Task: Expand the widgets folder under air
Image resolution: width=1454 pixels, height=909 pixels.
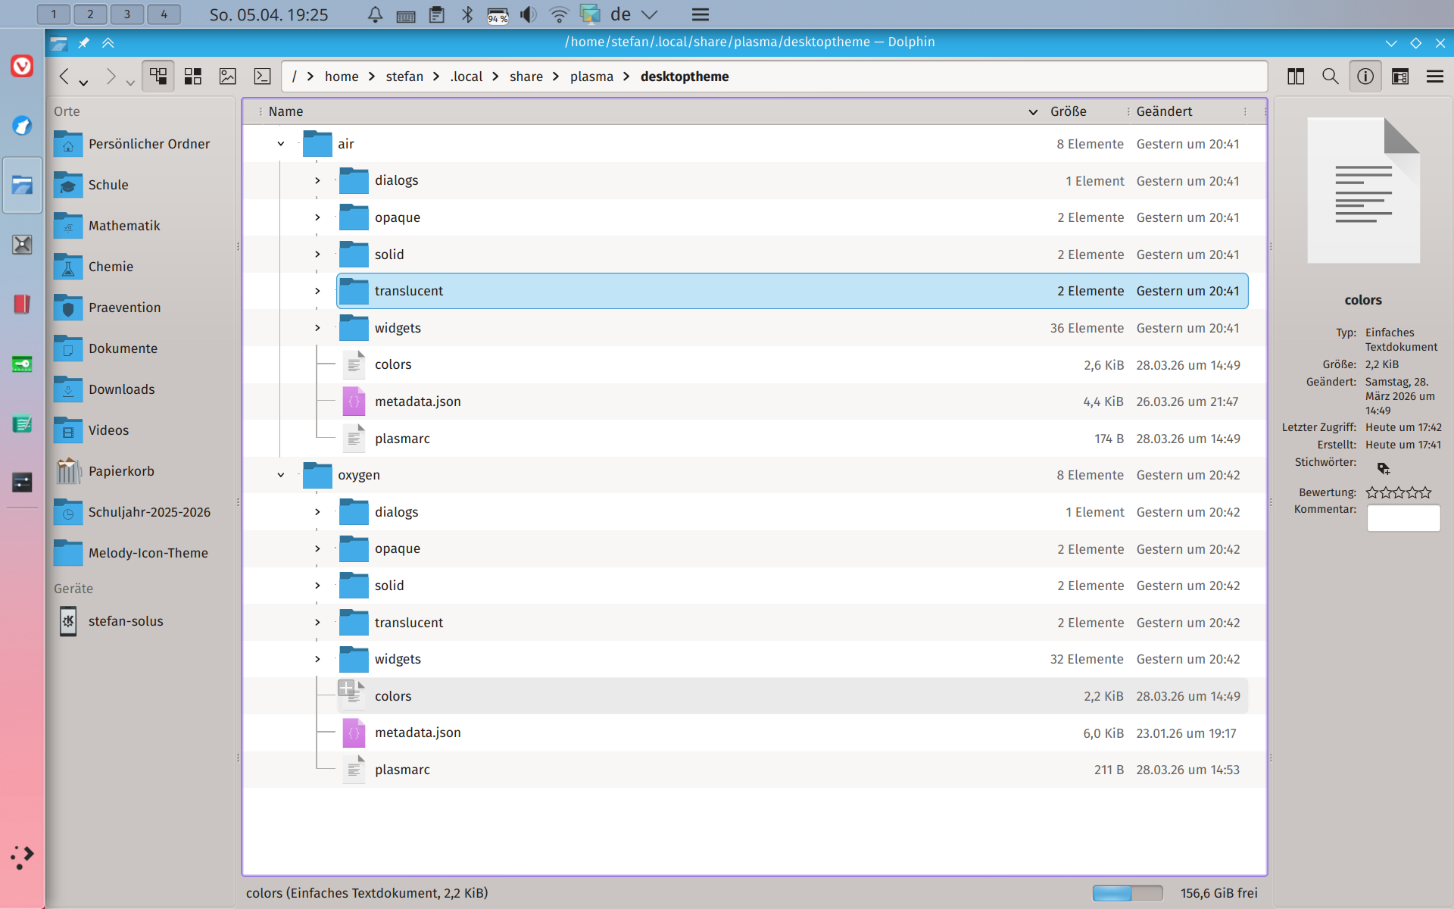Action: (317, 328)
